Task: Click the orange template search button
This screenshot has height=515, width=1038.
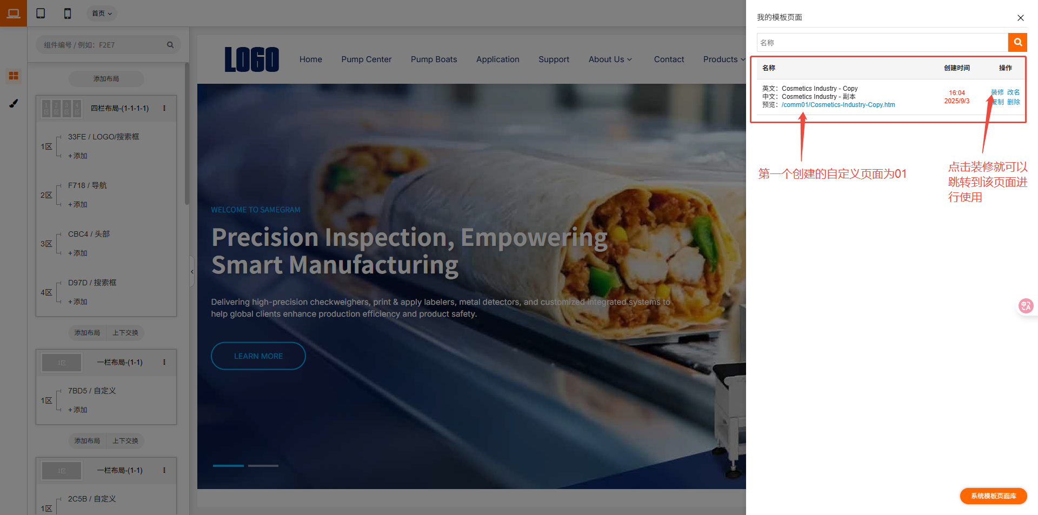Action: click(1017, 42)
